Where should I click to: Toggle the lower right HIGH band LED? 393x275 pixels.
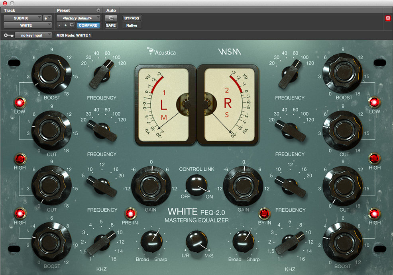coord(374,214)
